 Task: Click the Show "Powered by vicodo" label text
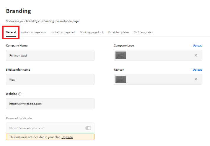point(27,128)
